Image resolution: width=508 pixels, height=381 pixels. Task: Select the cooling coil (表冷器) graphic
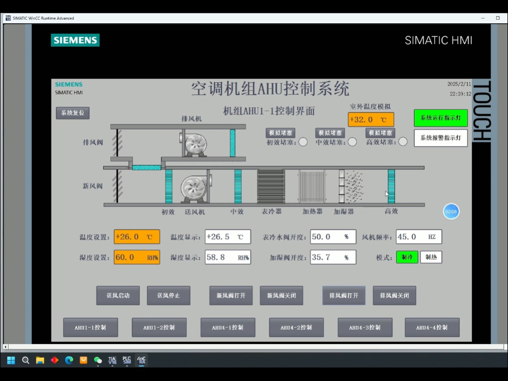(x=271, y=187)
